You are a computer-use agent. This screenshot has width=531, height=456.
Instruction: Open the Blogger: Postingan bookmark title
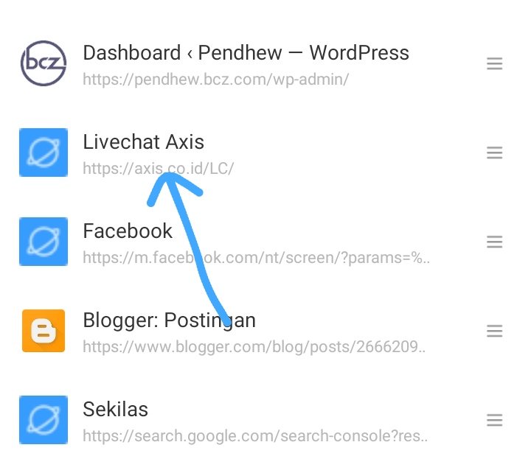[169, 320]
